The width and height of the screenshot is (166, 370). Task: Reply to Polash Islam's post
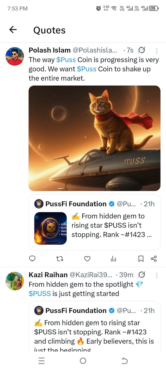pyautogui.click(x=32, y=259)
